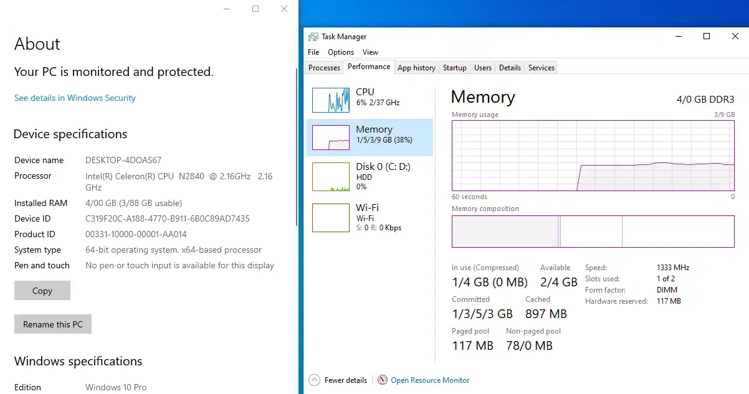Screen dimensions: 749x394
Task: Switch to the Processes tab
Action: click(324, 68)
